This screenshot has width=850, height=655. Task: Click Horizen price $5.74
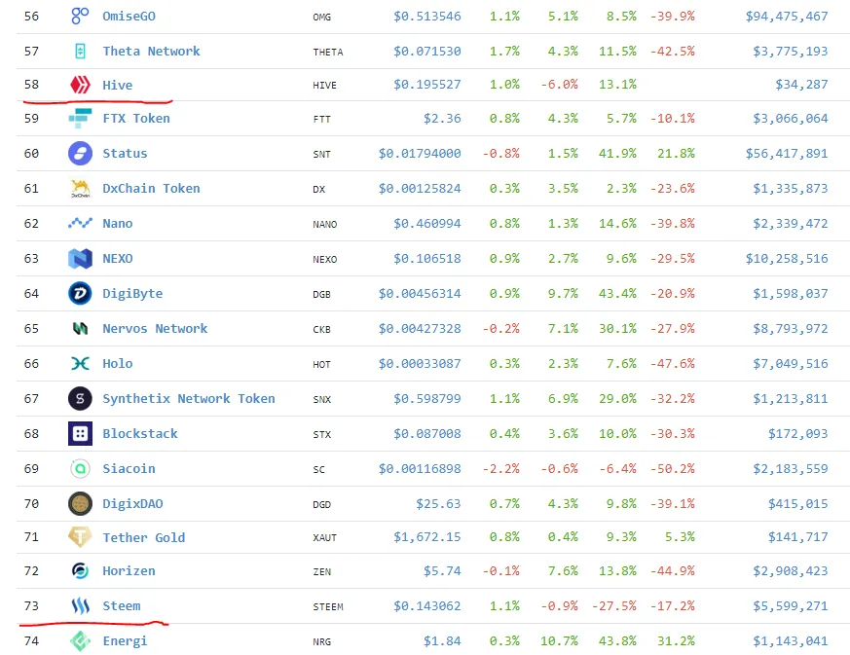(x=442, y=571)
